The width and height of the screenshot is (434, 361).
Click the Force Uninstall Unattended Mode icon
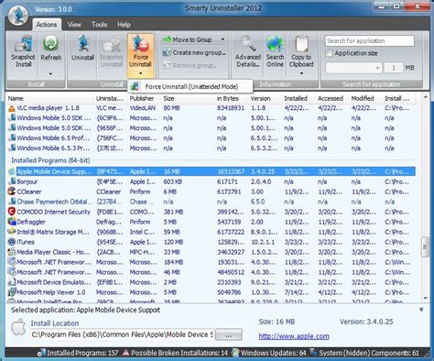(135, 87)
